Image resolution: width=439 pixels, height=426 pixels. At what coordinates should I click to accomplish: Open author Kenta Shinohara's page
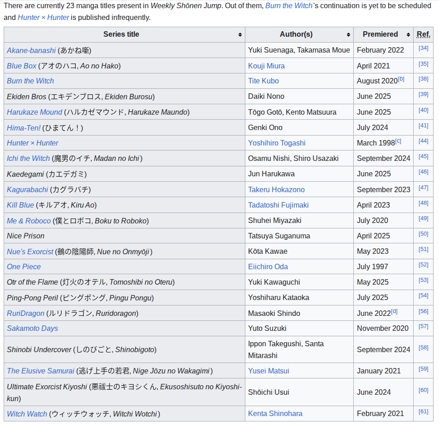(275, 413)
